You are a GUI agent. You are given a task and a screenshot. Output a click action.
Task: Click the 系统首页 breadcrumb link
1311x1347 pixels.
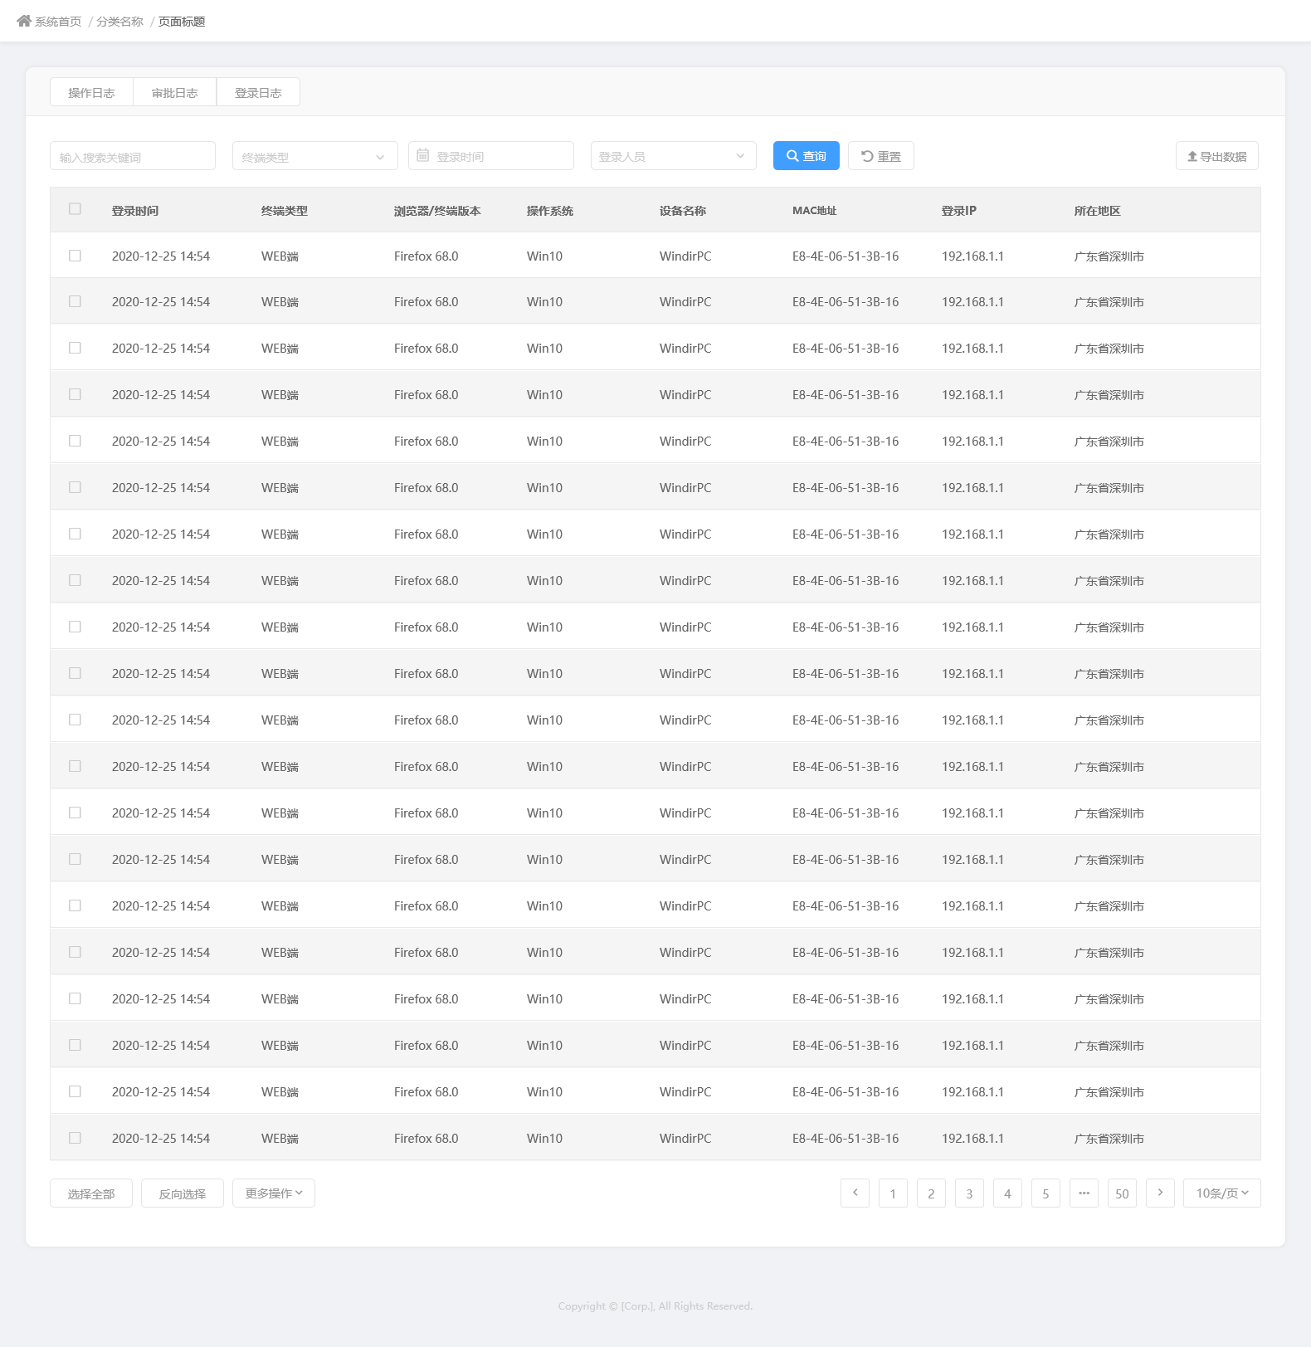click(58, 22)
